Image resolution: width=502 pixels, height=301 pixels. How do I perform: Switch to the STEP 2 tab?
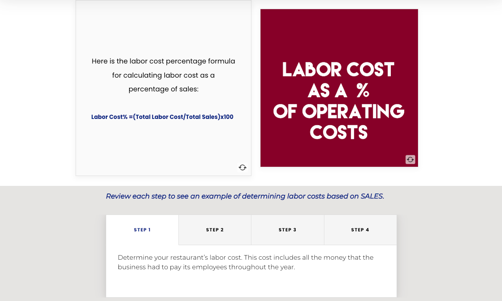pos(215,230)
